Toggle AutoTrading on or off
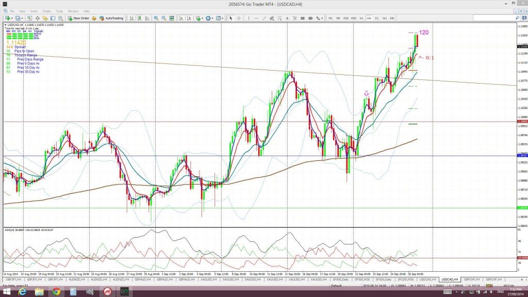Image resolution: width=528 pixels, height=297 pixels. 111,18
